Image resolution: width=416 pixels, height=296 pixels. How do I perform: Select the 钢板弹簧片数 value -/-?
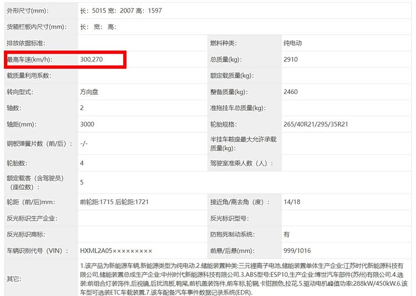click(84, 143)
